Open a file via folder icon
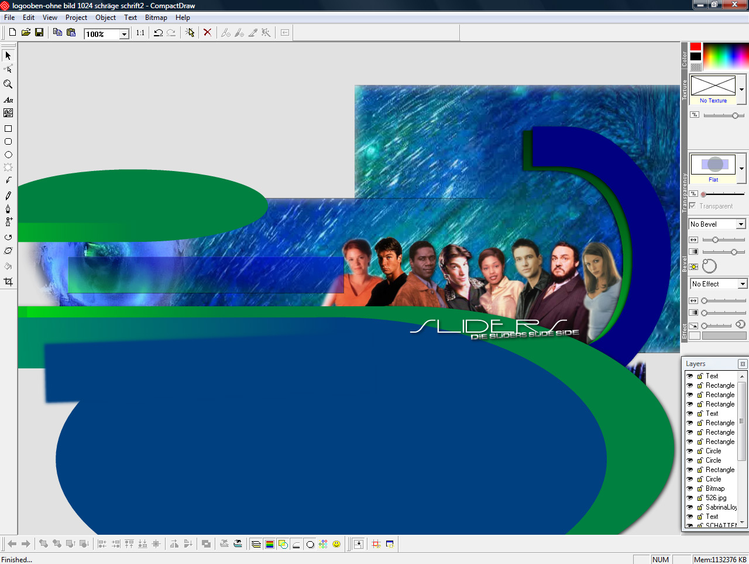Screen dimensions: 749x564 pos(26,32)
